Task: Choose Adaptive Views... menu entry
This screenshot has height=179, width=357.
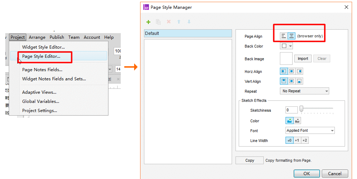Action: pyautogui.click(x=59, y=92)
